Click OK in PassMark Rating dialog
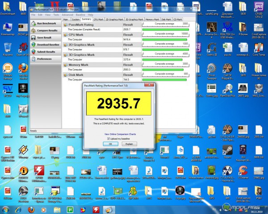The width and height of the screenshot is (268, 214). point(110,144)
